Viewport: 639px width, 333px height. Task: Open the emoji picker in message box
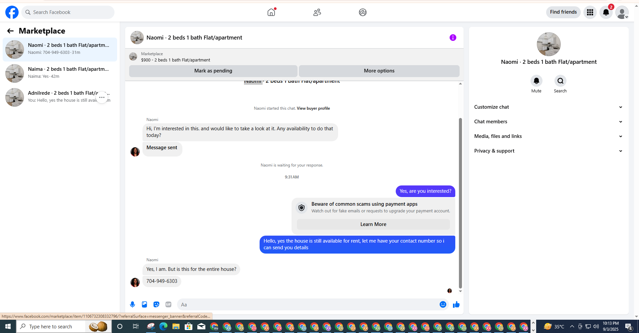coord(443,304)
